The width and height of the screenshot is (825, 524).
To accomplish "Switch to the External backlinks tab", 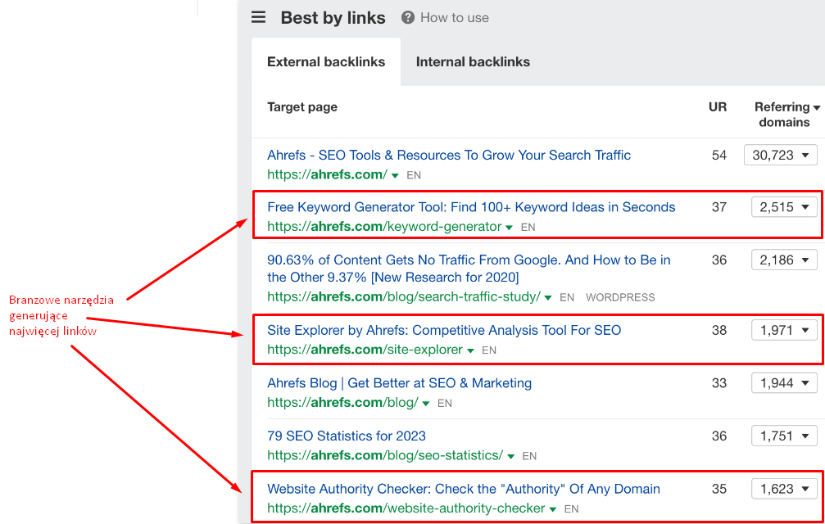I will tap(326, 61).
